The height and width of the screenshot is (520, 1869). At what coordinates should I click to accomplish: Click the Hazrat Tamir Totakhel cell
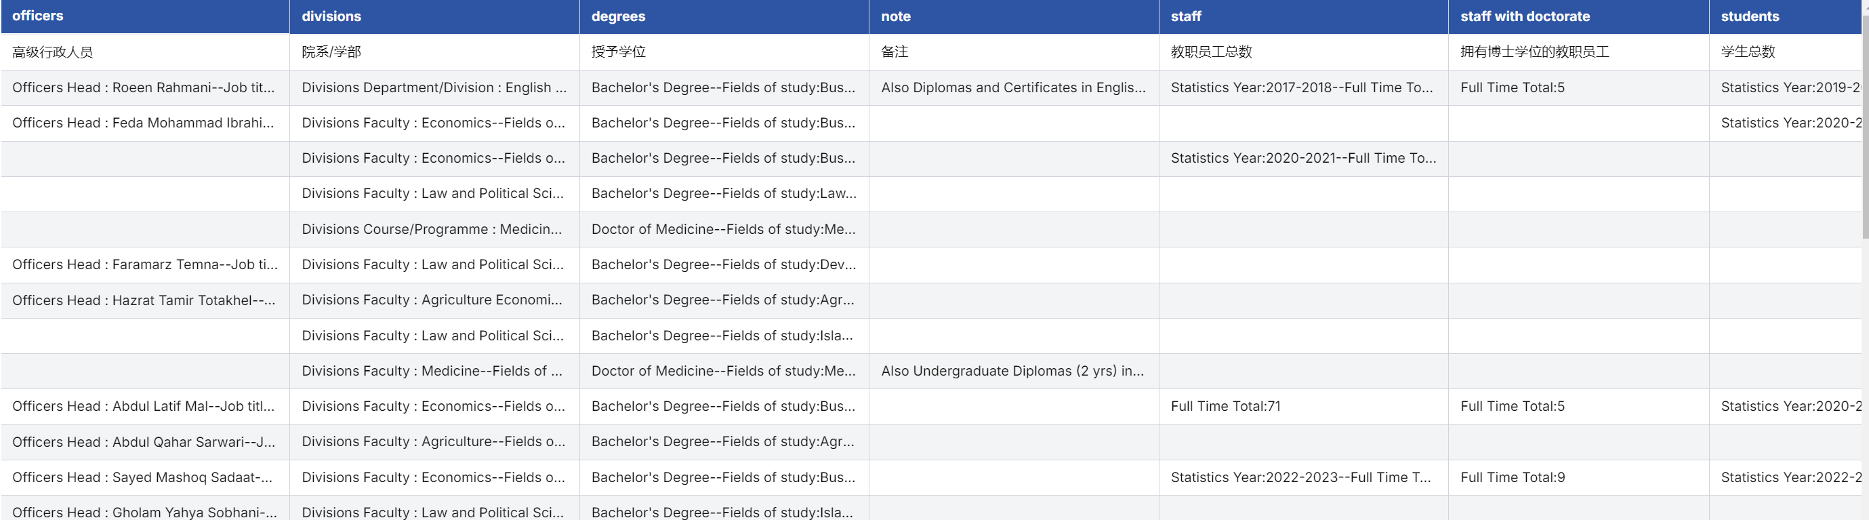click(144, 300)
